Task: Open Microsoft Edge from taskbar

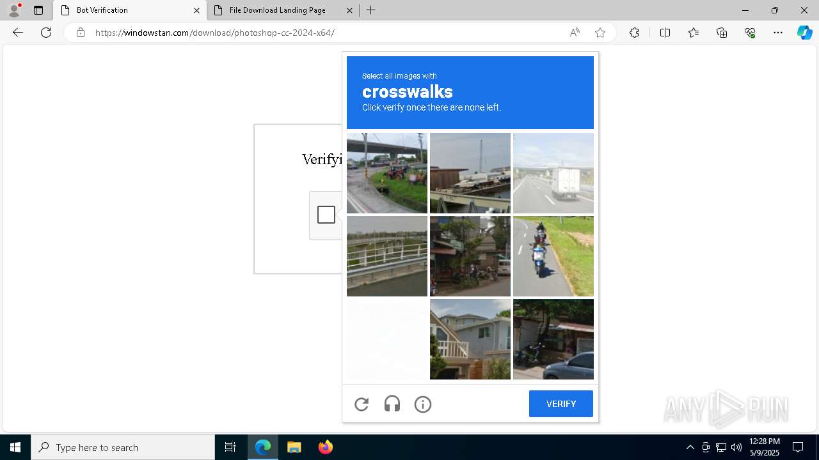Action: [263, 447]
